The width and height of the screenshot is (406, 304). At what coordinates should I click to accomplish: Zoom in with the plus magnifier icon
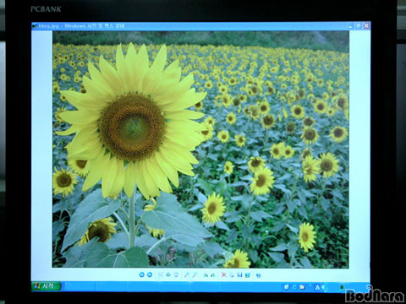[x=187, y=274]
